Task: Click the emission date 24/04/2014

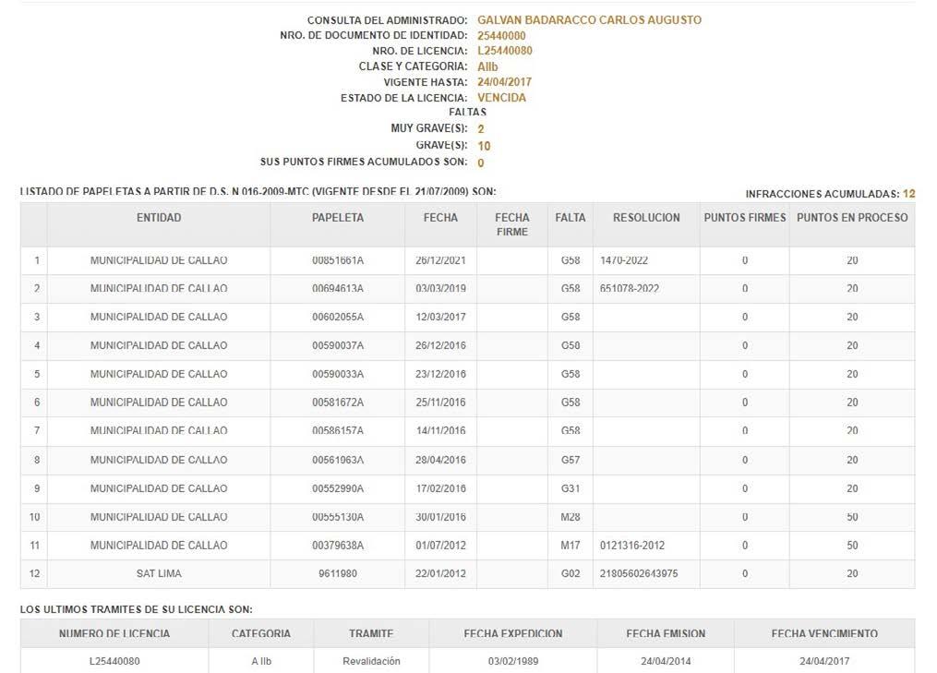Action: (x=666, y=661)
